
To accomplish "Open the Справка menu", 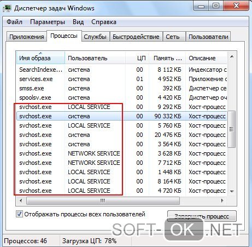I will pyautogui.click(x=104, y=22).
